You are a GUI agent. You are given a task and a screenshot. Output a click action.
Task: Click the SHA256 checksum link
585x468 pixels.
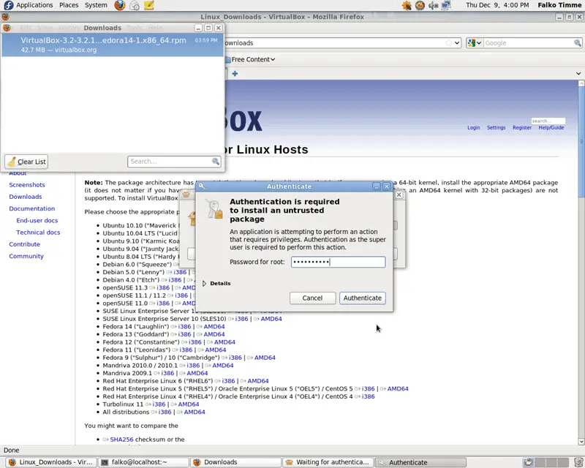tap(121, 439)
